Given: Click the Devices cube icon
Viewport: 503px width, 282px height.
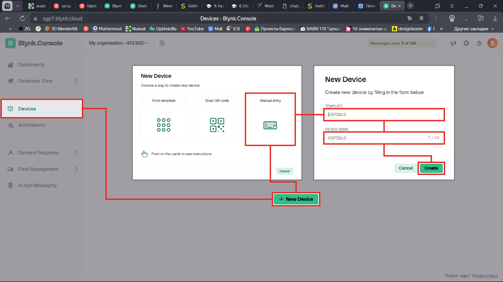Looking at the screenshot, I should pyautogui.click(x=10, y=109).
